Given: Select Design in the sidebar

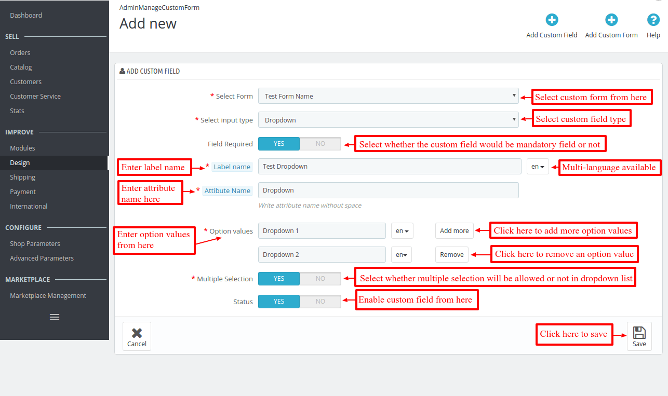Looking at the screenshot, I should pyautogui.click(x=20, y=162).
